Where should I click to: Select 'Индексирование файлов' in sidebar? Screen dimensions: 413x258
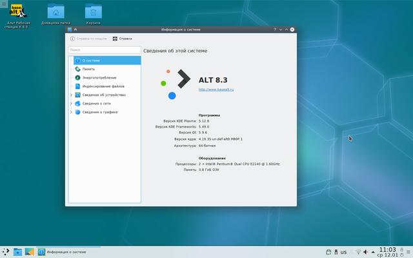pyautogui.click(x=103, y=86)
